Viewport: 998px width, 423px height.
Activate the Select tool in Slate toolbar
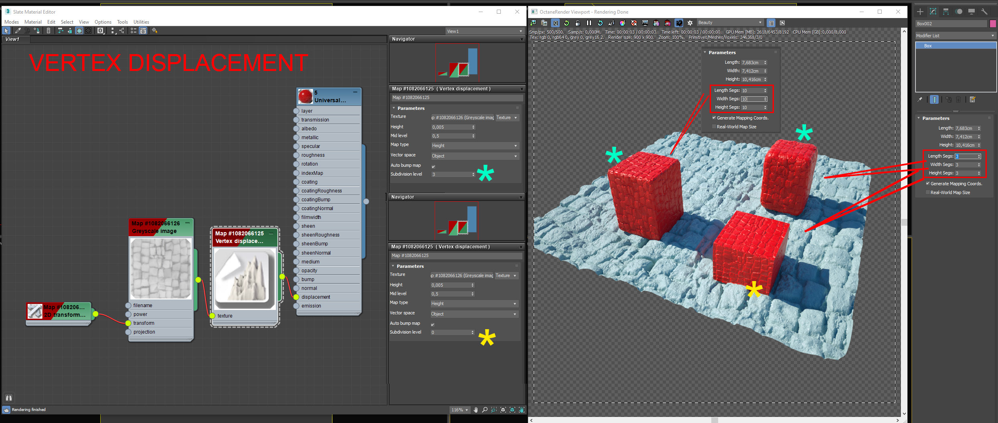6,31
